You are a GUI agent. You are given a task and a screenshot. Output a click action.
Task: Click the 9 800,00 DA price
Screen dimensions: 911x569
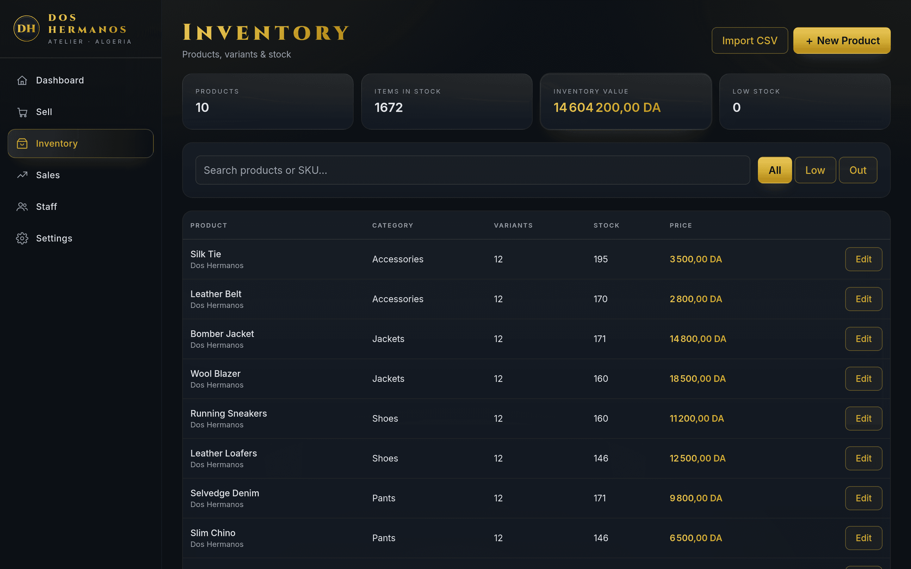[696, 498]
